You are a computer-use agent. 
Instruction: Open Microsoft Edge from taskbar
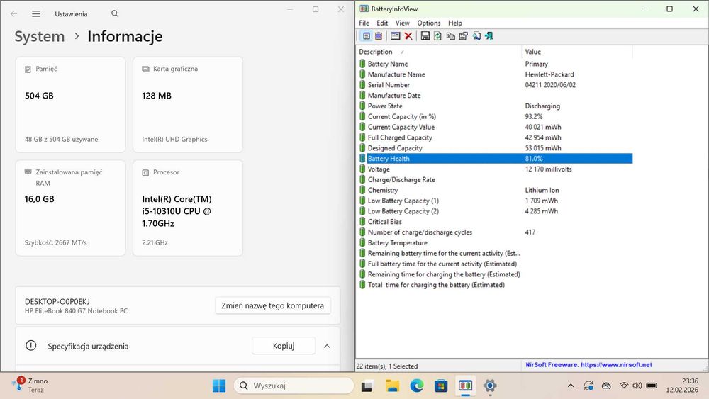click(416, 386)
